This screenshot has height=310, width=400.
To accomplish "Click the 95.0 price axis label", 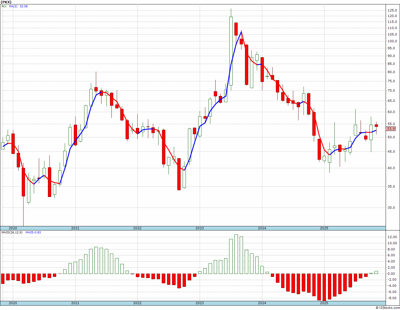I will 391,48.
